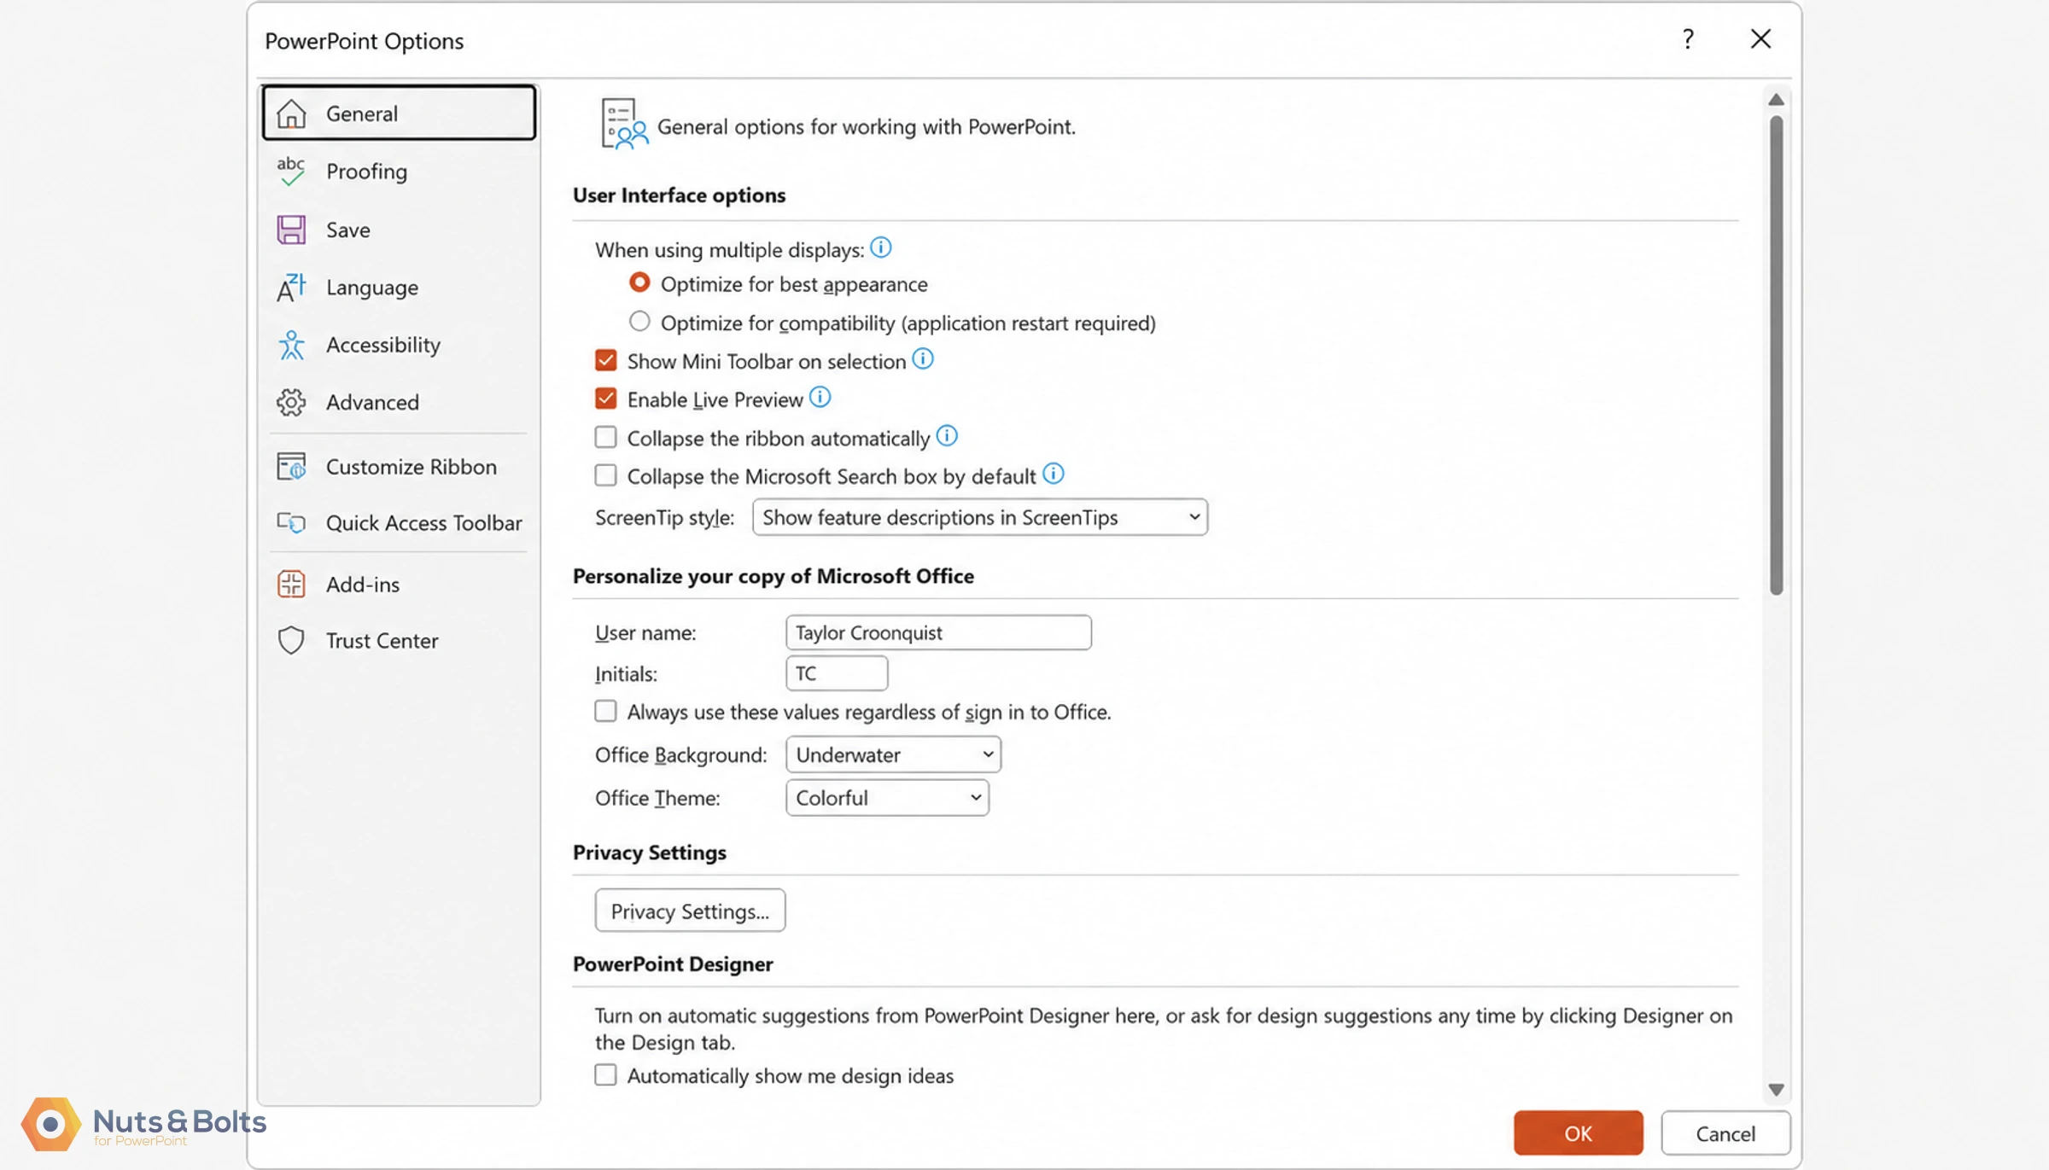Screen dimensions: 2049x1170
Task: Open the General options tab
Action: [399, 113]
